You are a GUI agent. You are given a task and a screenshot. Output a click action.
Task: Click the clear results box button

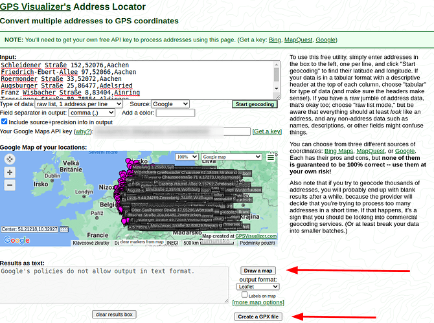[114, 315]
